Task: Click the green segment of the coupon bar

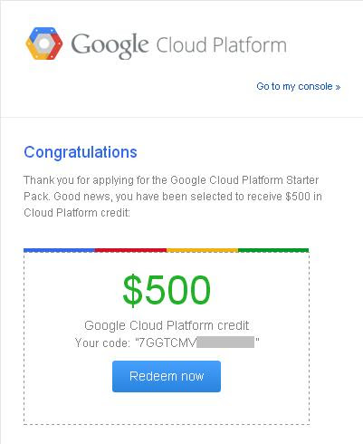Action: [x=273, y=250]
